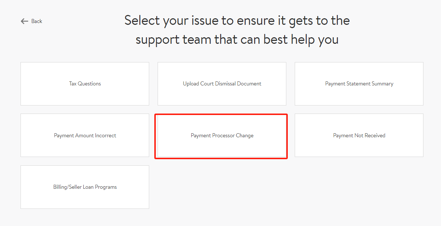Click the word 'Processor' in the highlighted card

tap(223, 135)
